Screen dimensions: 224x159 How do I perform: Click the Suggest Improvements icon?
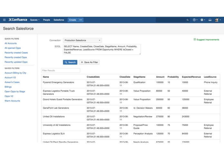tap(195, 40)
